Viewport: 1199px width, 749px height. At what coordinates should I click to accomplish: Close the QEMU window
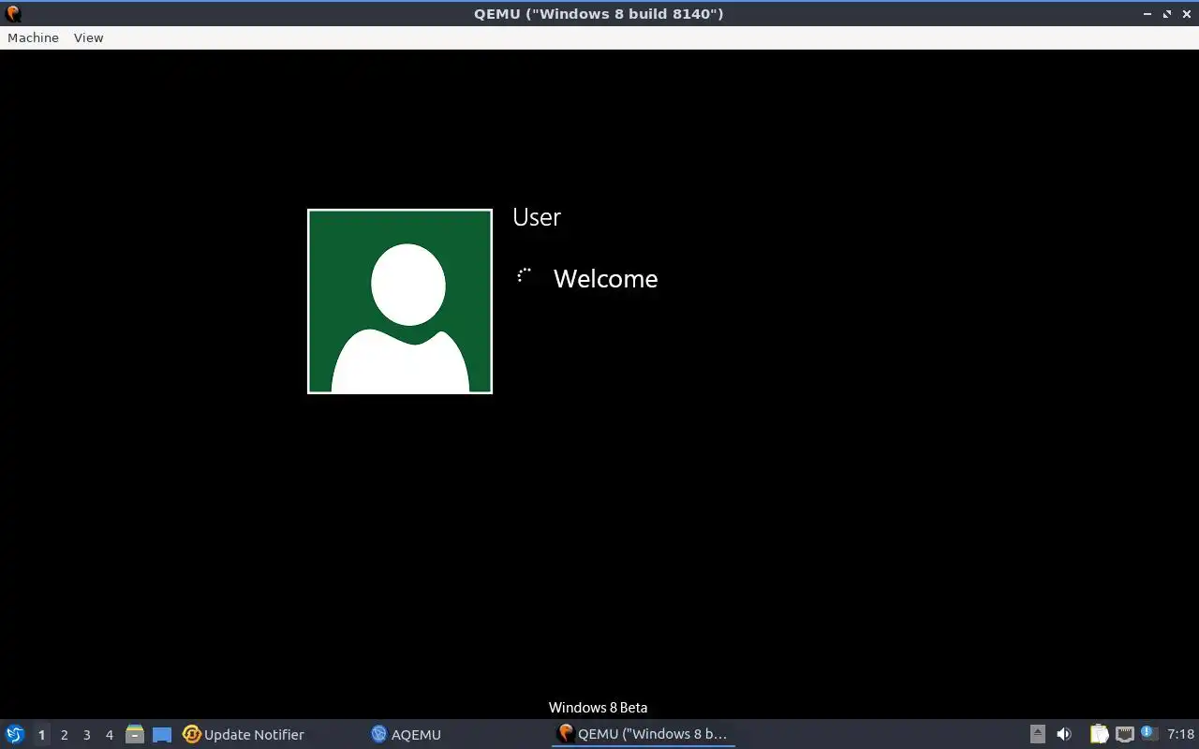pyautogui.click(x=1186, y=14)
